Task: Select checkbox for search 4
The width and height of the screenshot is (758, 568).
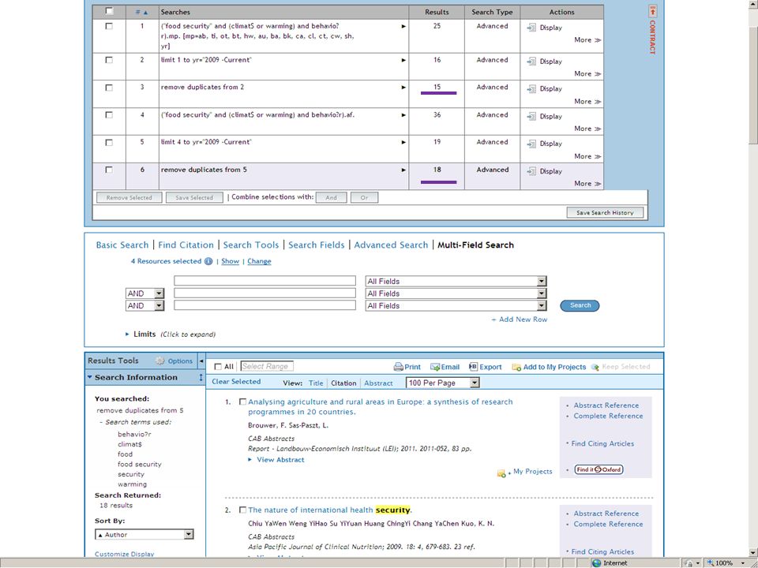Action: tap(109, 115)
